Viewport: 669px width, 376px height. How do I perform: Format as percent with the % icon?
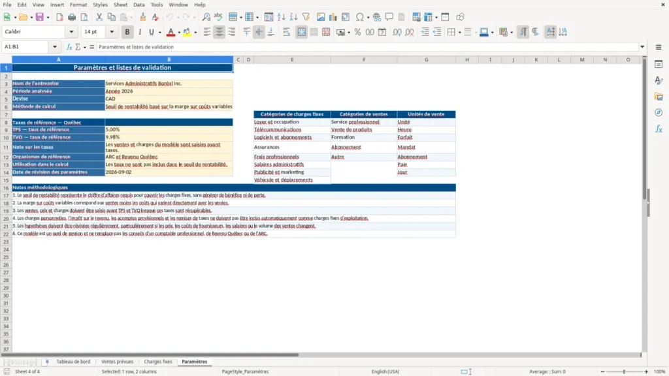pyautogui.click(x=357, y=32)
